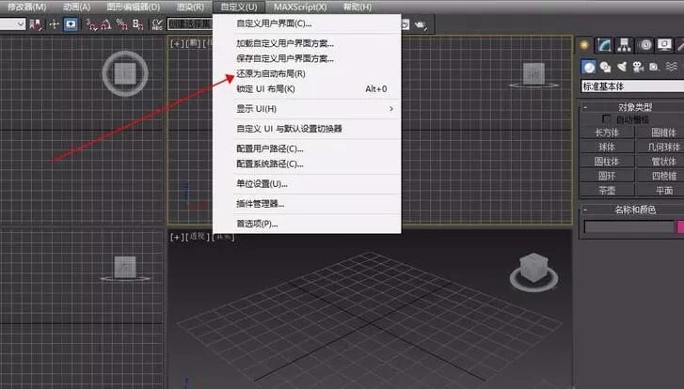Toggle keyboard shortcut override icon
The image size is (684, 389).
[71, 24]
